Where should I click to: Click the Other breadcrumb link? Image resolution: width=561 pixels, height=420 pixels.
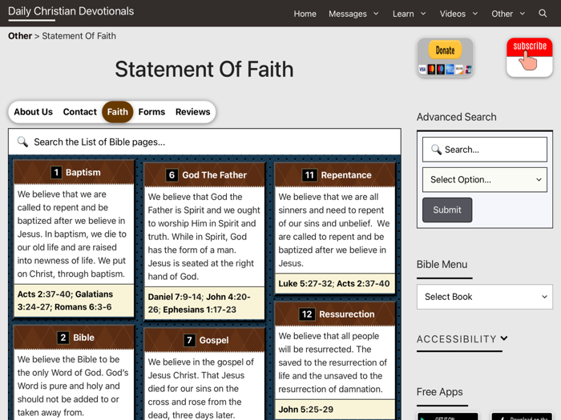tap(20, 36)
